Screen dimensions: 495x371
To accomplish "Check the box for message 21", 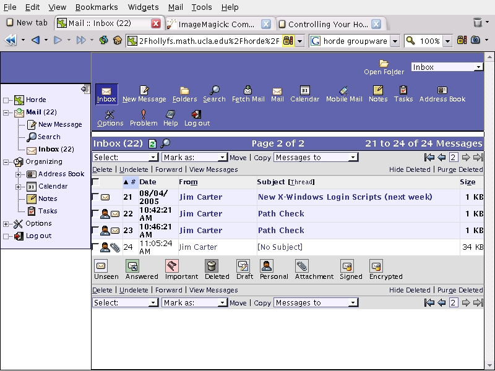I will coord(95,197).
